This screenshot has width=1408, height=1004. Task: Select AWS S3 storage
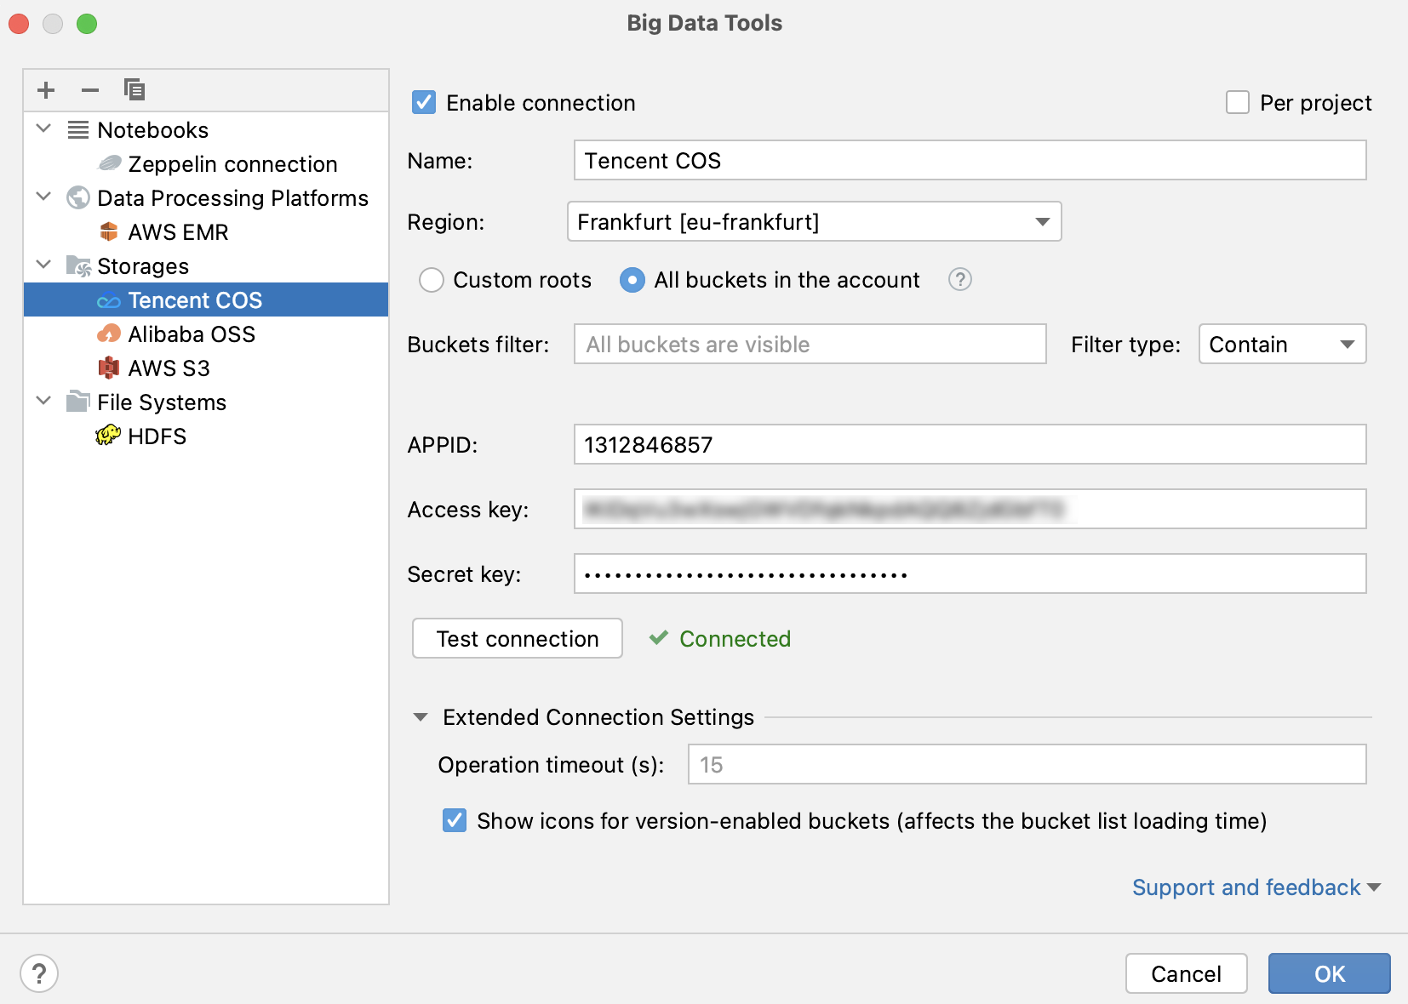(x=169, y=368)
